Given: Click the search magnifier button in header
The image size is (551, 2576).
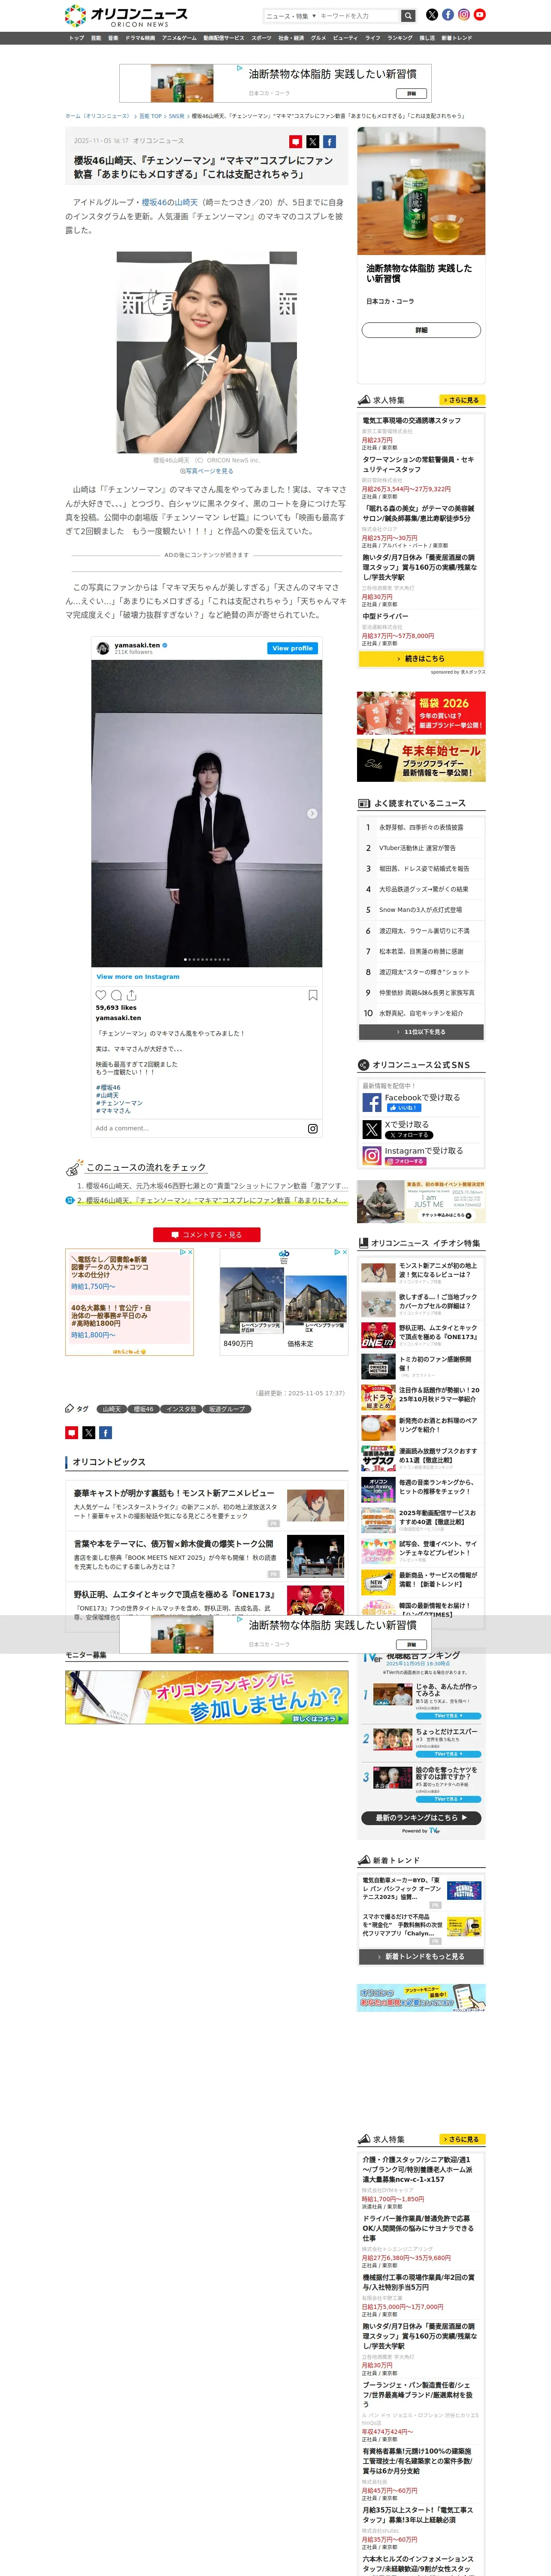Looking at the screenshot, I should click(408, 15).
